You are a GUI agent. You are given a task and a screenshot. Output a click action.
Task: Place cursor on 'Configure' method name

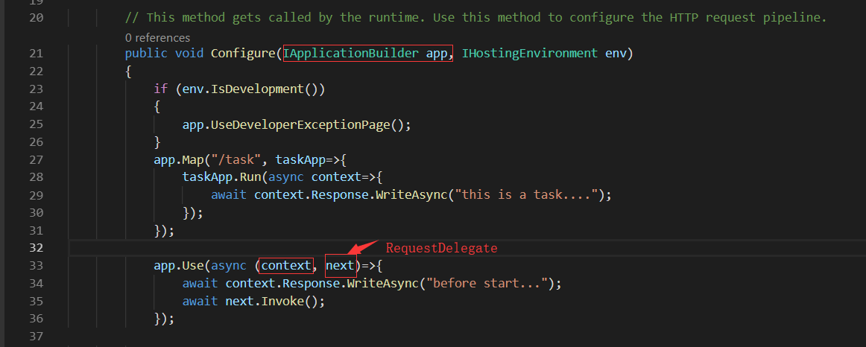coord(243,54)
